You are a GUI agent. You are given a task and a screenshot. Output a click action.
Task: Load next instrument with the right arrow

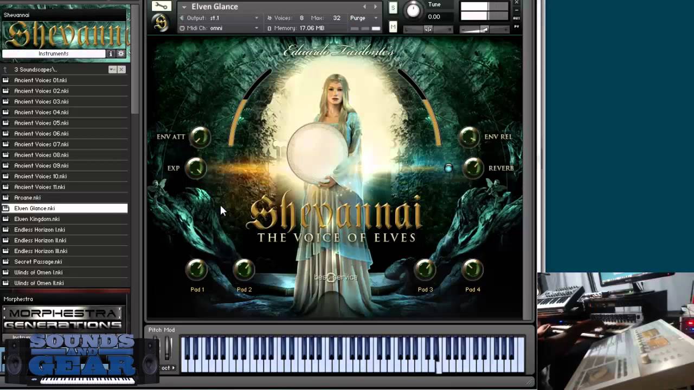pyautogui.click(x=375, y=6)
